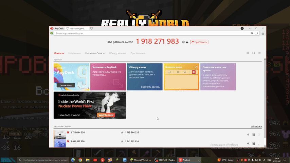Start file transfer with 1 641 863 636
Viewport: 290px width, 163px height.
[x=254, y=143]
